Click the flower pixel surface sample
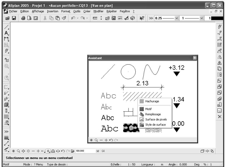The width and height of the screenshot is (225, 167). point(131,128)
